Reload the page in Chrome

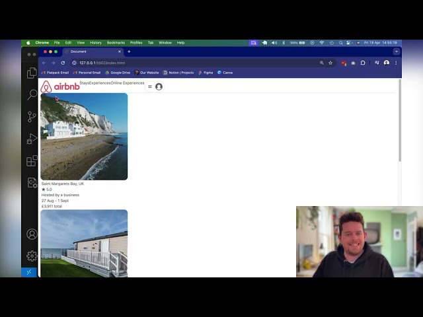[x=63, y=63]
